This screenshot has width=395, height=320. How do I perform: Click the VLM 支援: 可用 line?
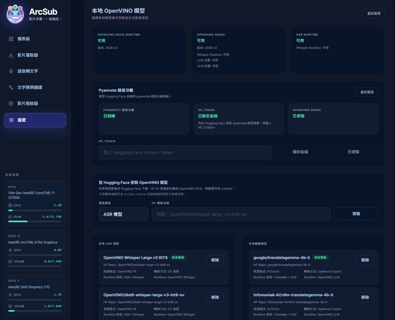(208, 66)
